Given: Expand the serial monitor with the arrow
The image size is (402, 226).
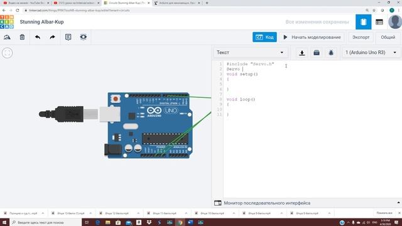Looking at the screenshot, I should pyautogui.click(x=398, y=203).
